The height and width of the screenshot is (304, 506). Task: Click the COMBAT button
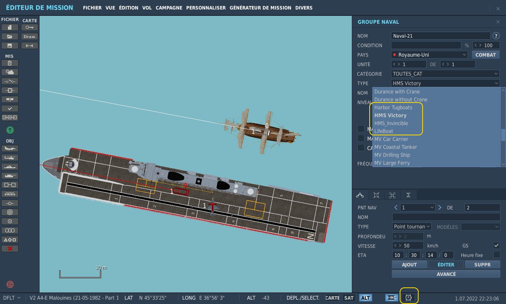pos(485,55)
